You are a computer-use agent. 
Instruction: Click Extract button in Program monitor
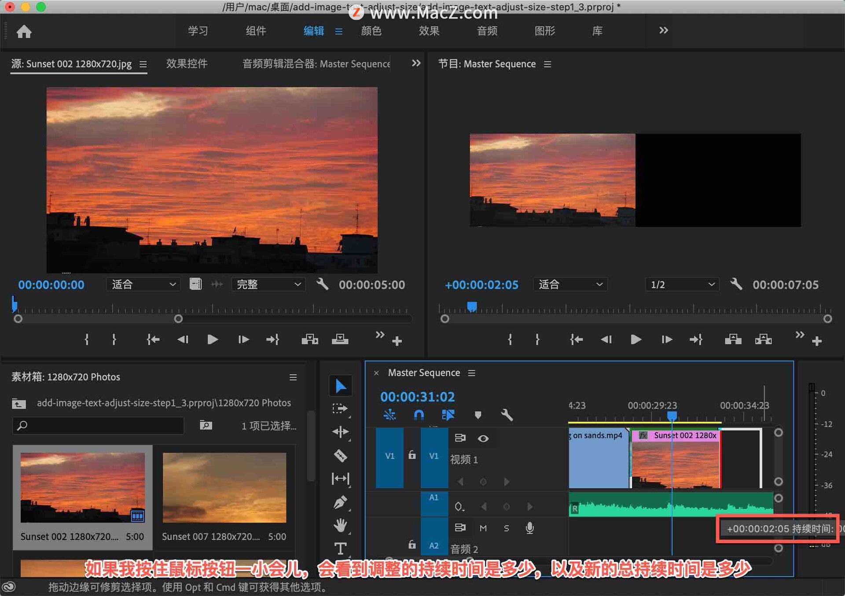pyautogui.click(x=763, y=339)
